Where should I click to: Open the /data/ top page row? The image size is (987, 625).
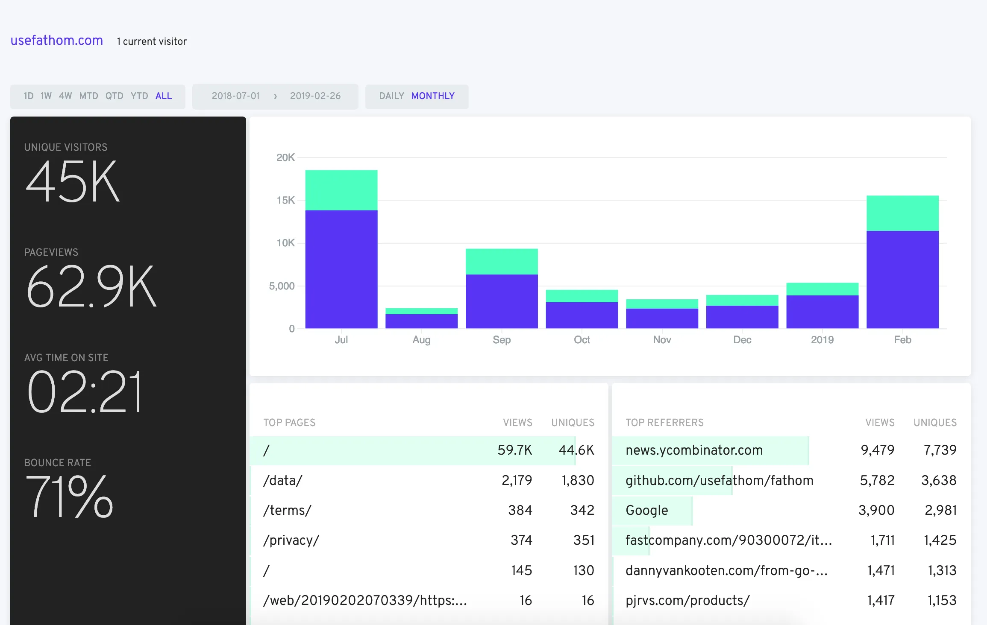[283, 480]
